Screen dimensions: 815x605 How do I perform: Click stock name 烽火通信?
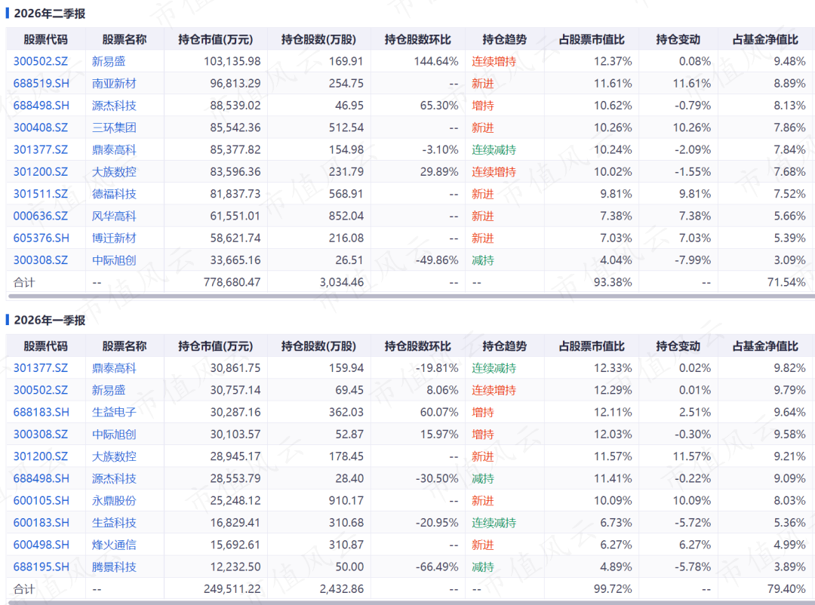pos(114,545)
